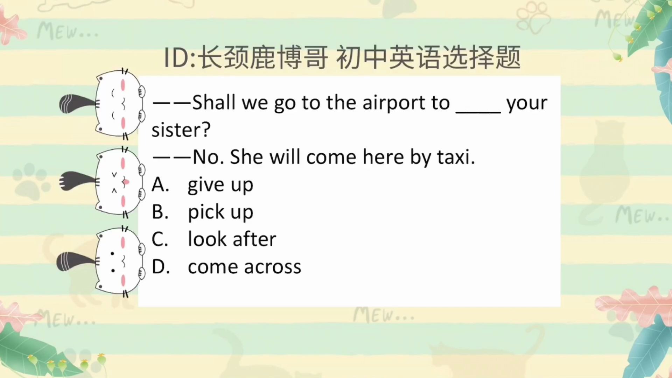Select answer option B pick up
The image size is (672, 378).
click(220, 211)
